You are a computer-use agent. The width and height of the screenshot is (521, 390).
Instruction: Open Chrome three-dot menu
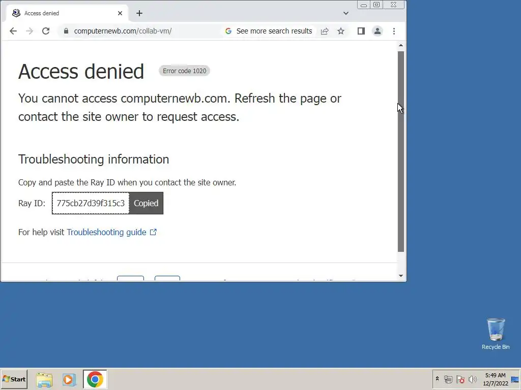pos(394,31)
